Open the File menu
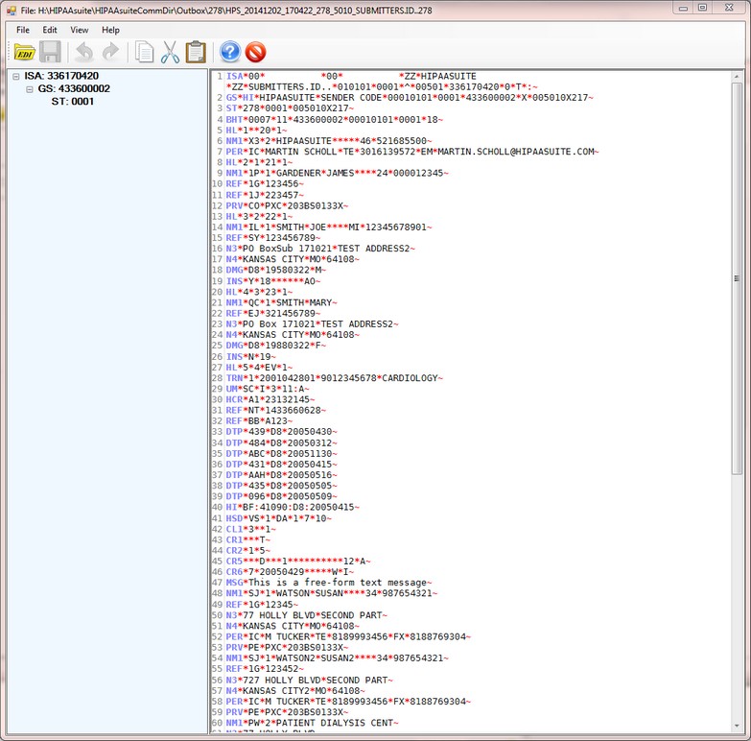 pos(23,30)
